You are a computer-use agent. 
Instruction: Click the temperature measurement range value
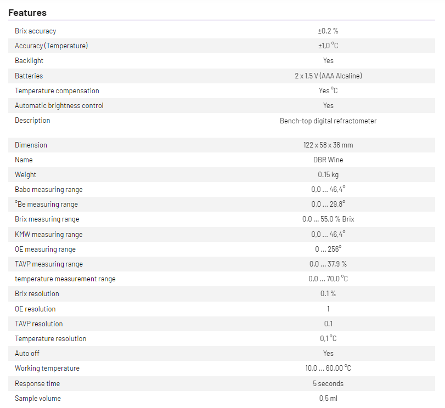tap(328, 279)
